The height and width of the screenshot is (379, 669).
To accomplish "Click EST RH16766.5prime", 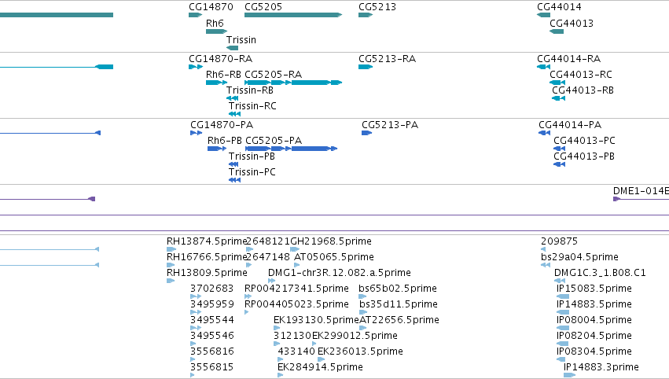I will point(207,257).
